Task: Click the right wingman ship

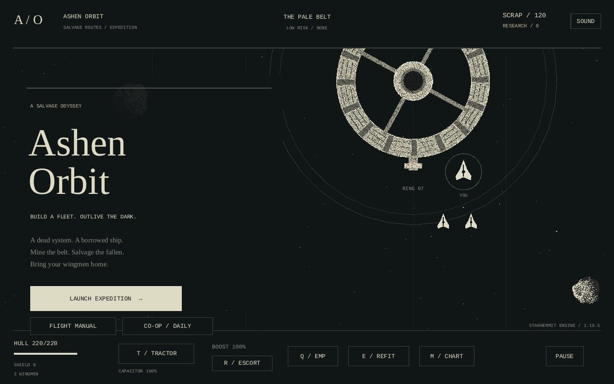Action: tap(471, 221)
